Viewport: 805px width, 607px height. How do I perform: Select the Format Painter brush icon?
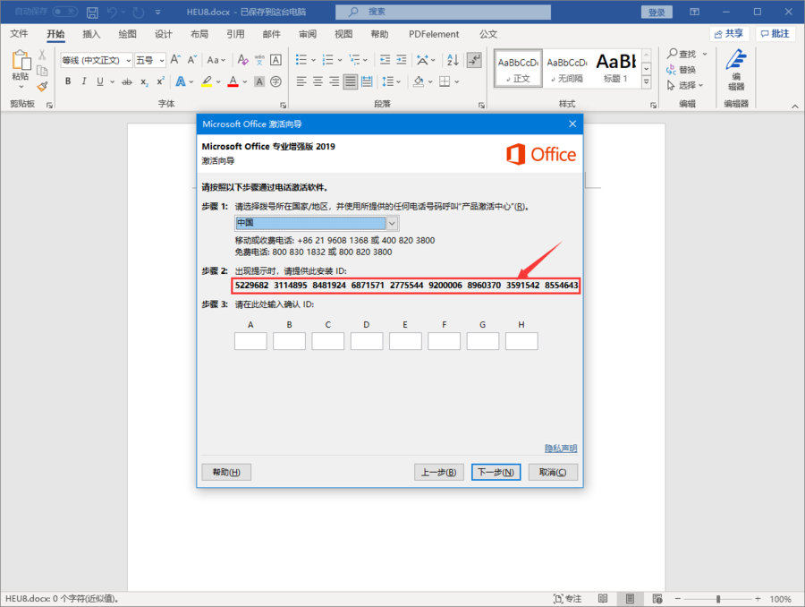(42, 87)
